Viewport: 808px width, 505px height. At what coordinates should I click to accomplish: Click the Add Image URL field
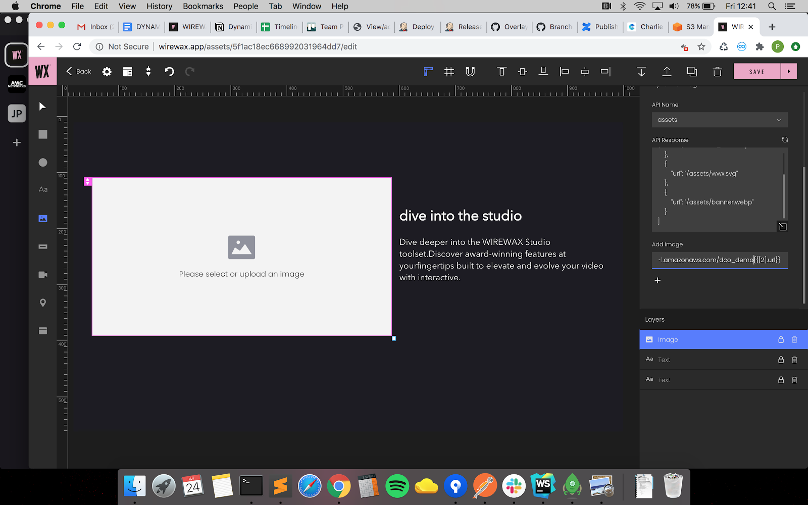719,260
